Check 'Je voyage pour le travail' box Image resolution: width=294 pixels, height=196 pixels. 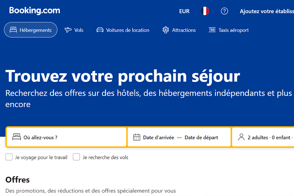pyautogui.click(x=9, y=157)
